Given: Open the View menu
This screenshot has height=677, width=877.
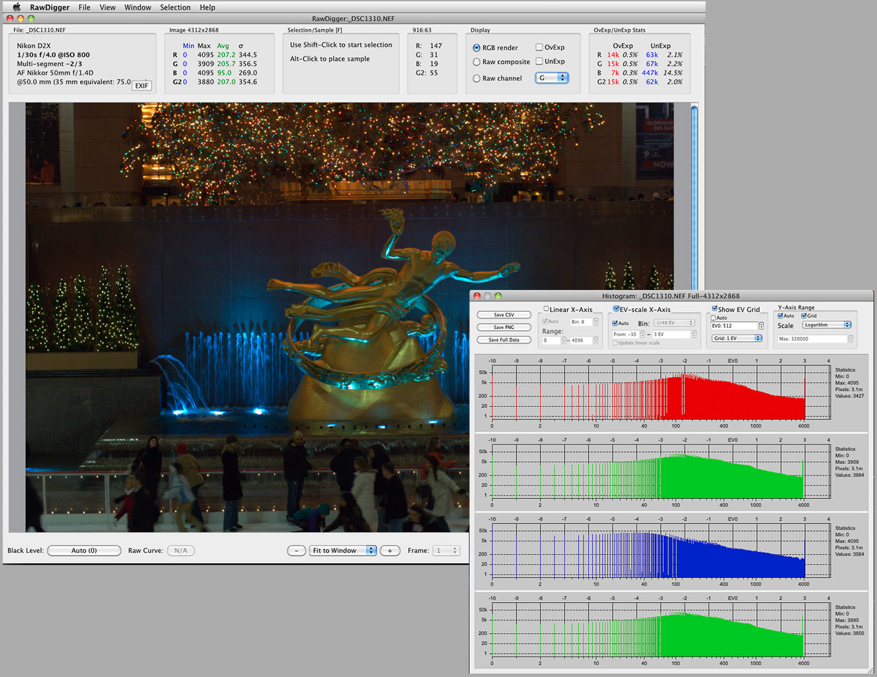Looking at the screenshot, I should [x=107, y=7].
